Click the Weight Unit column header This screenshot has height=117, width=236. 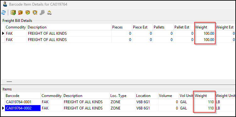pyautogui.click(x=225, y=96)
